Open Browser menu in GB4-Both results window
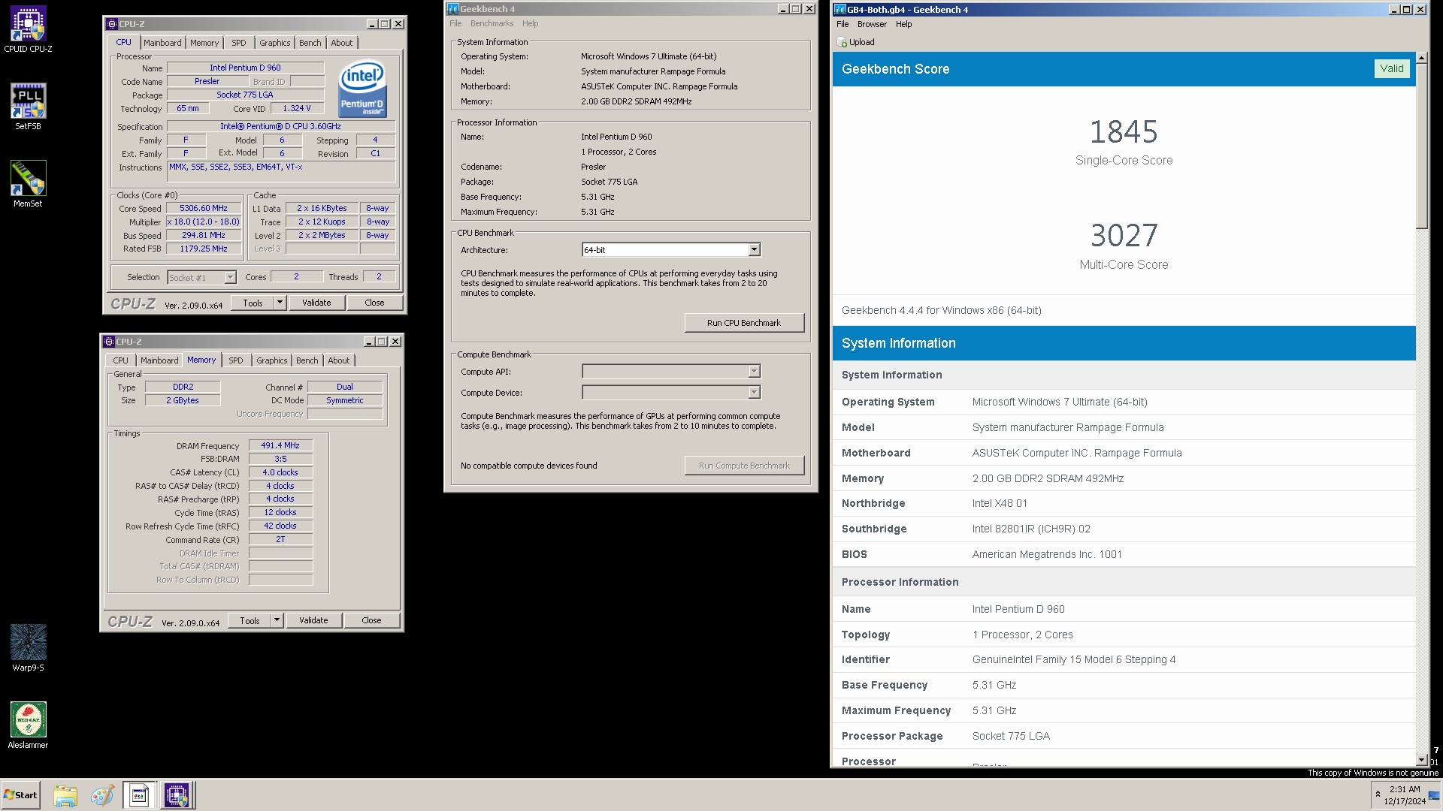Viewport: 1443px width, 811px height. coord(872,24)
